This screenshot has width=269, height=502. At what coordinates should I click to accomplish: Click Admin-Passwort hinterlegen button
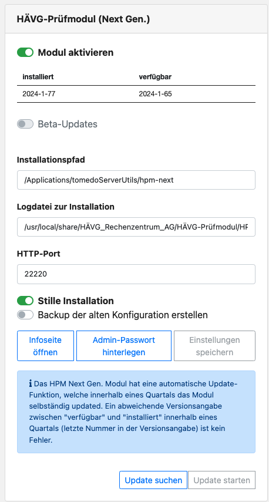124,346
